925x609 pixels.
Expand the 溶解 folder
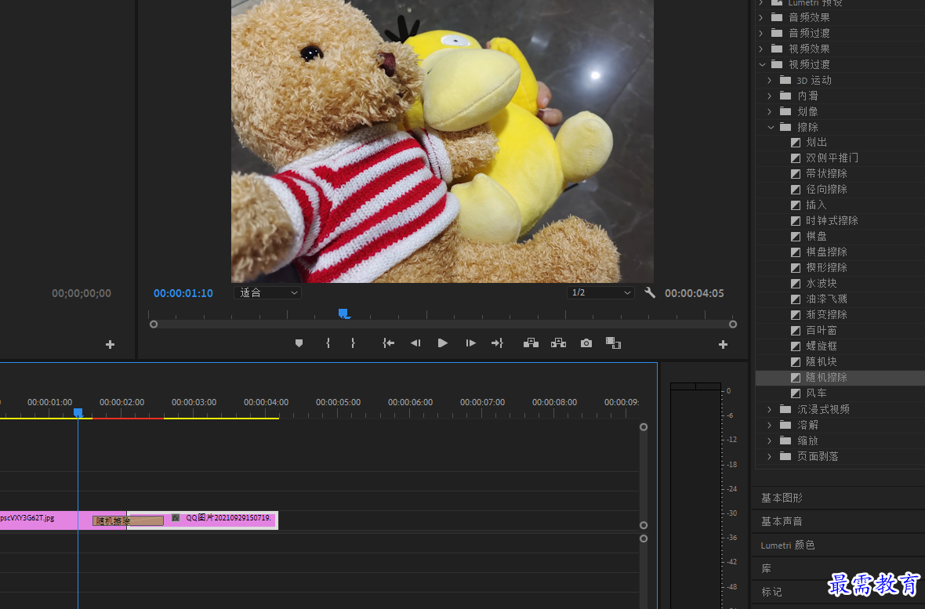click(x=769, y=425)
